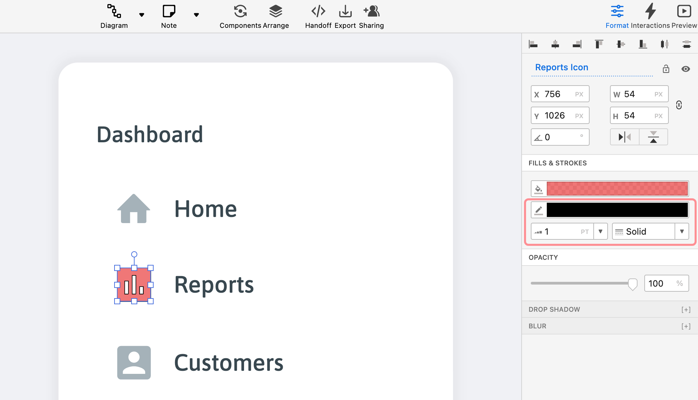Viewport: 698px width, 400px height.
Task: Open the Handoff code icon
Action: [x=318, y=11]
